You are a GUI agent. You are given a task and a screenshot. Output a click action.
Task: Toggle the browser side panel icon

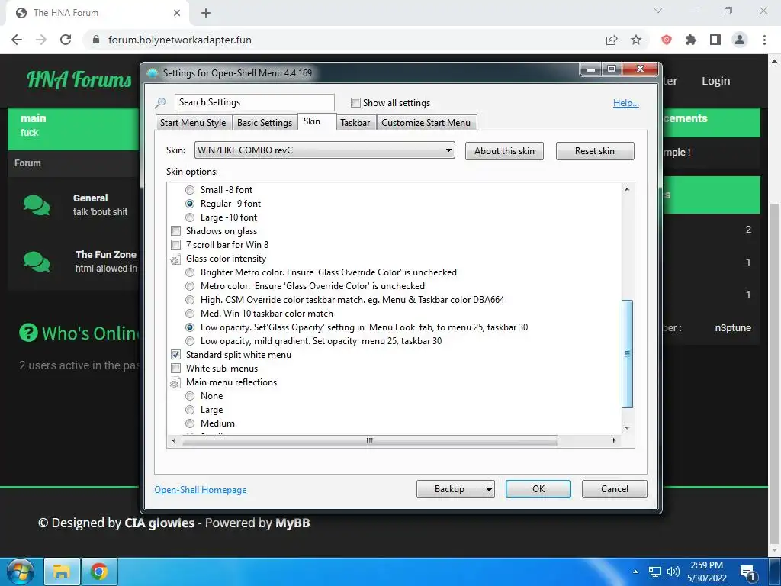click(715, 40)
